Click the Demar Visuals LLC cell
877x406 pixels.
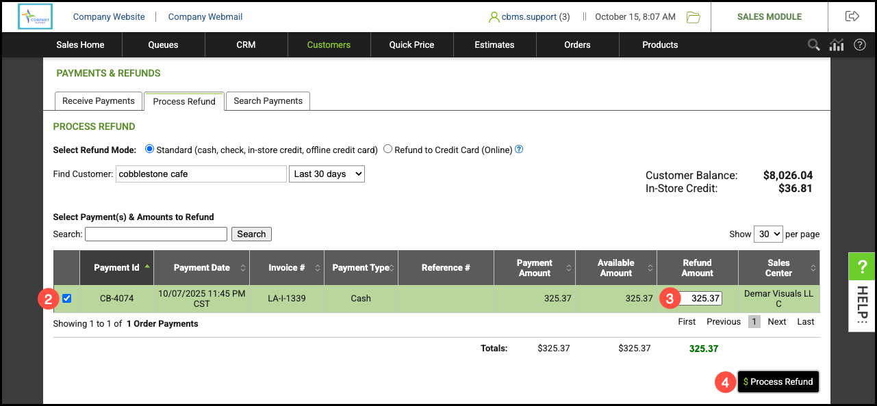778,299
